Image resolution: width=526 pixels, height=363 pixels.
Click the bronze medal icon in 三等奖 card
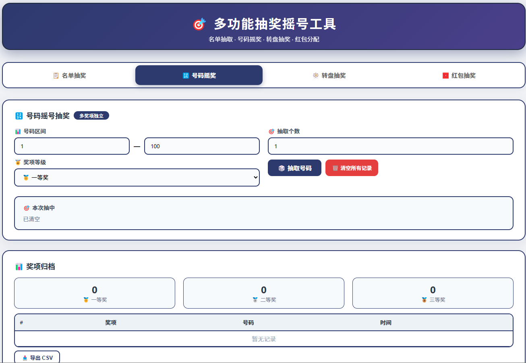pos(424,300)
